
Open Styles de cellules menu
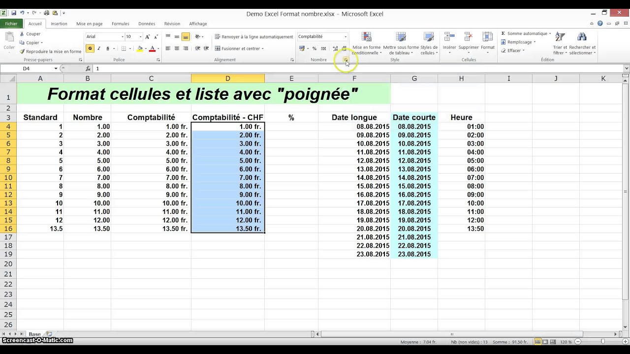coord(429,43)
